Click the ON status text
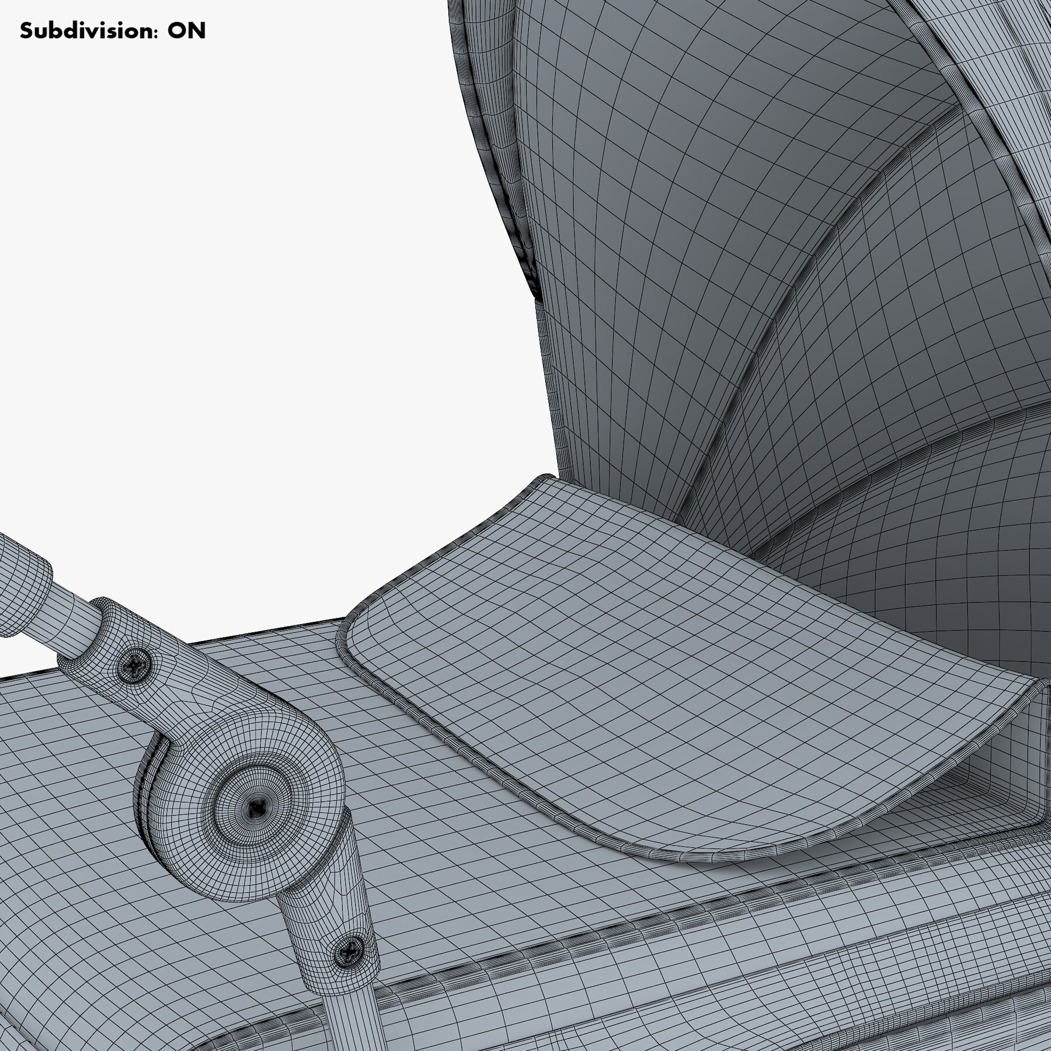Viewport: 1051px width, 1051px height. click(x=187, y=29)
